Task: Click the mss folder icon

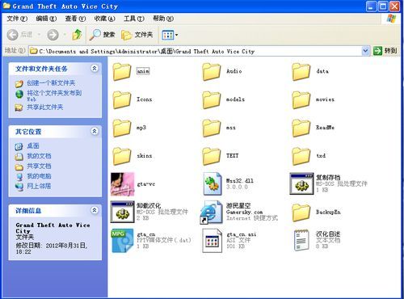Action: (x=212, y=128)
